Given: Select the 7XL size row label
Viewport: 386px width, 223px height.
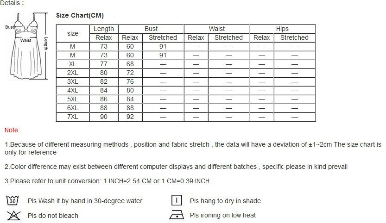Looking at the screenshot, I should tap(73, 117).
